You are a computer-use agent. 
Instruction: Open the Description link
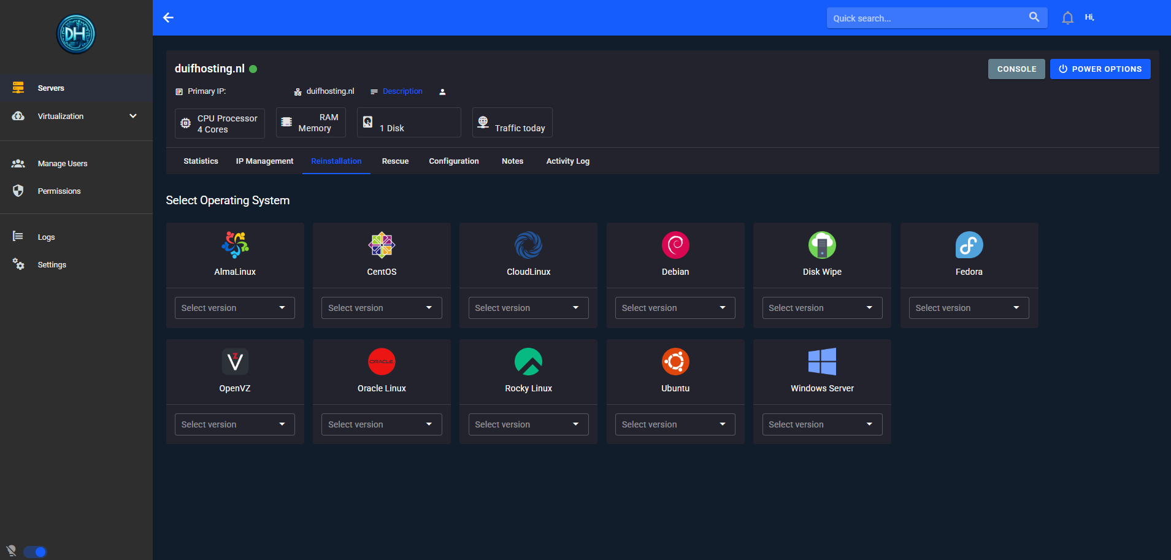(x=402, y=91)
